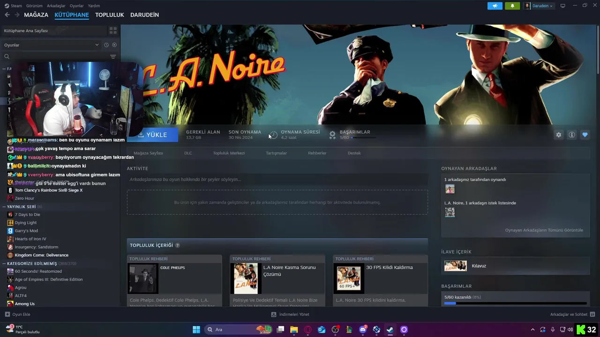Show hidden system tray icons chevron
The height and width of the screenshot is (337, 600).
coord(532,330)
